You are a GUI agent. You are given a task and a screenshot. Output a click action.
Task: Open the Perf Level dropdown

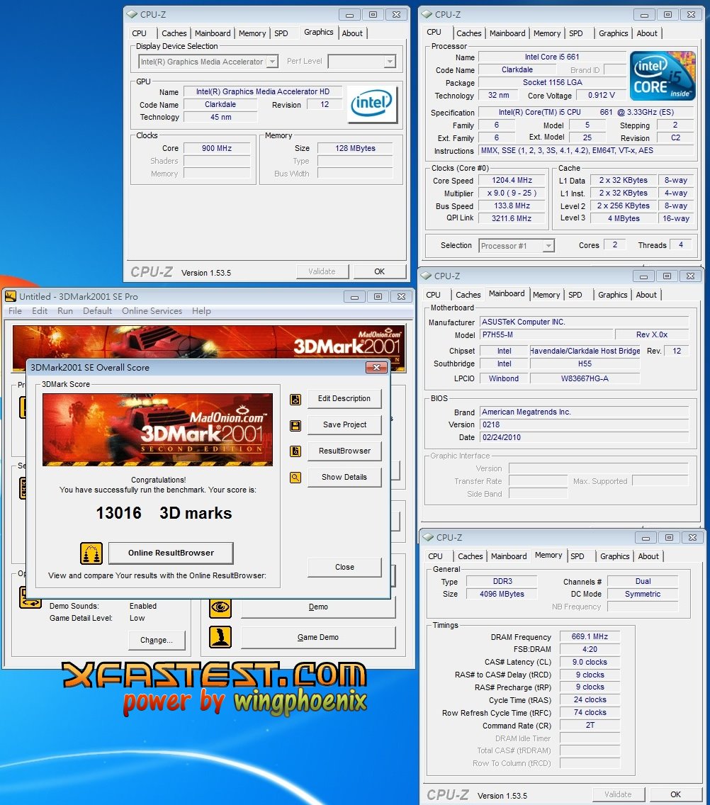390,62
